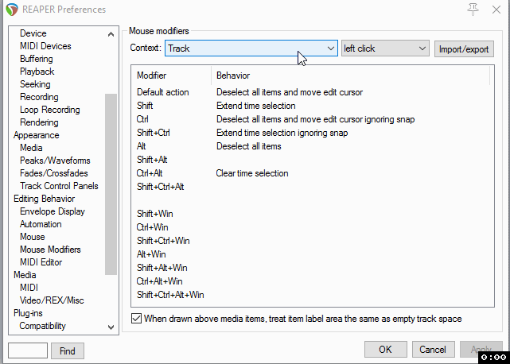The image size is (510, 364).
Task: Close the REAPER Preferences window
Action: [497, 10]
